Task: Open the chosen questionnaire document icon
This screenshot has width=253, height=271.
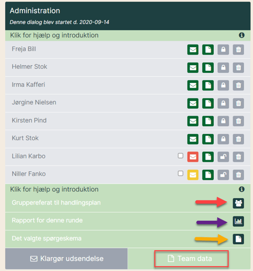Action: 239,239
